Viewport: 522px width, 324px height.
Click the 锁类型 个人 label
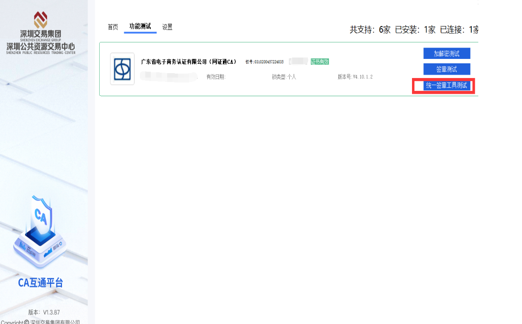[x=284, y=77]
